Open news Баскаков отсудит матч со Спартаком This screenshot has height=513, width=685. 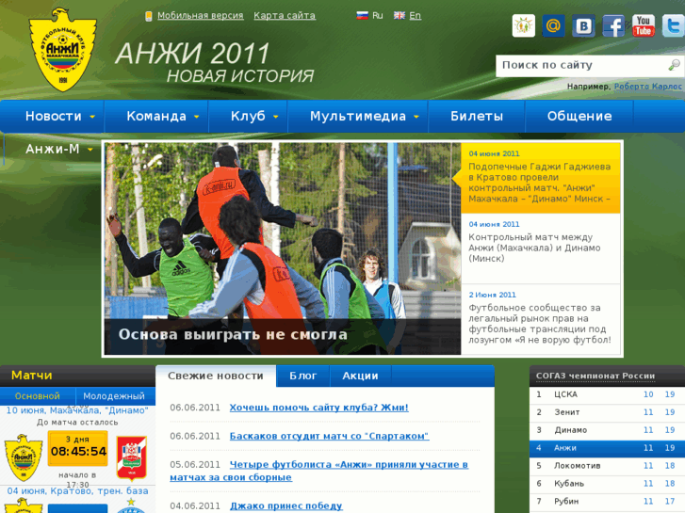pyautogui.click(x=330, y=436)
